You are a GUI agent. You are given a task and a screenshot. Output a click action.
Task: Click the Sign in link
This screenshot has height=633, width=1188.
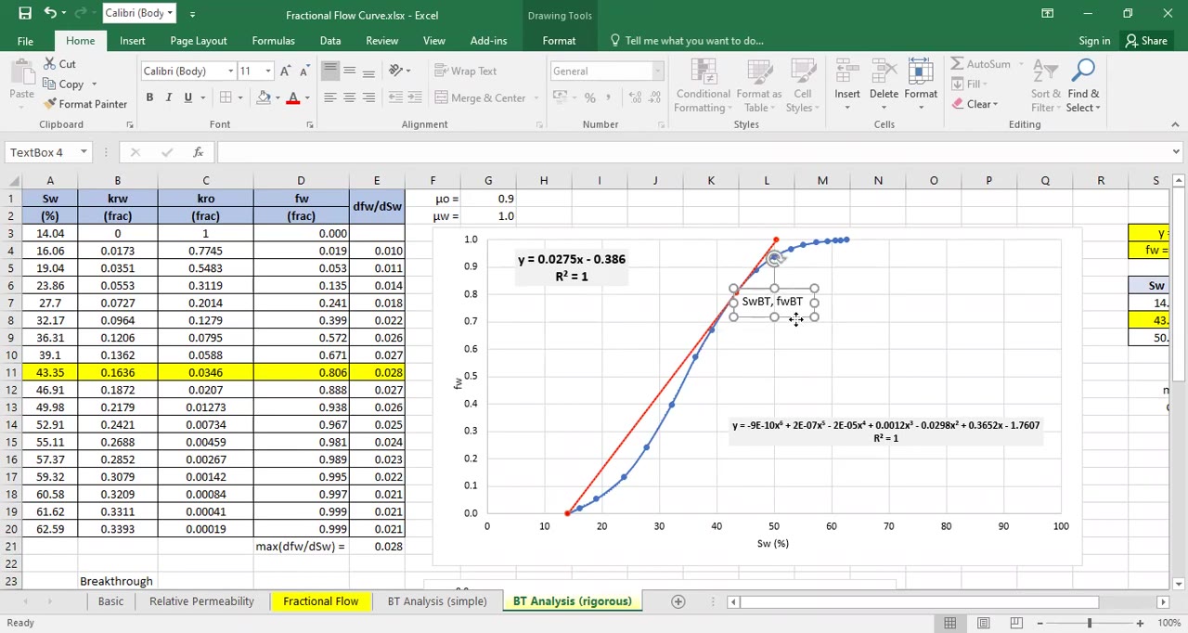pyautogui.click(x=1094, y=40)
